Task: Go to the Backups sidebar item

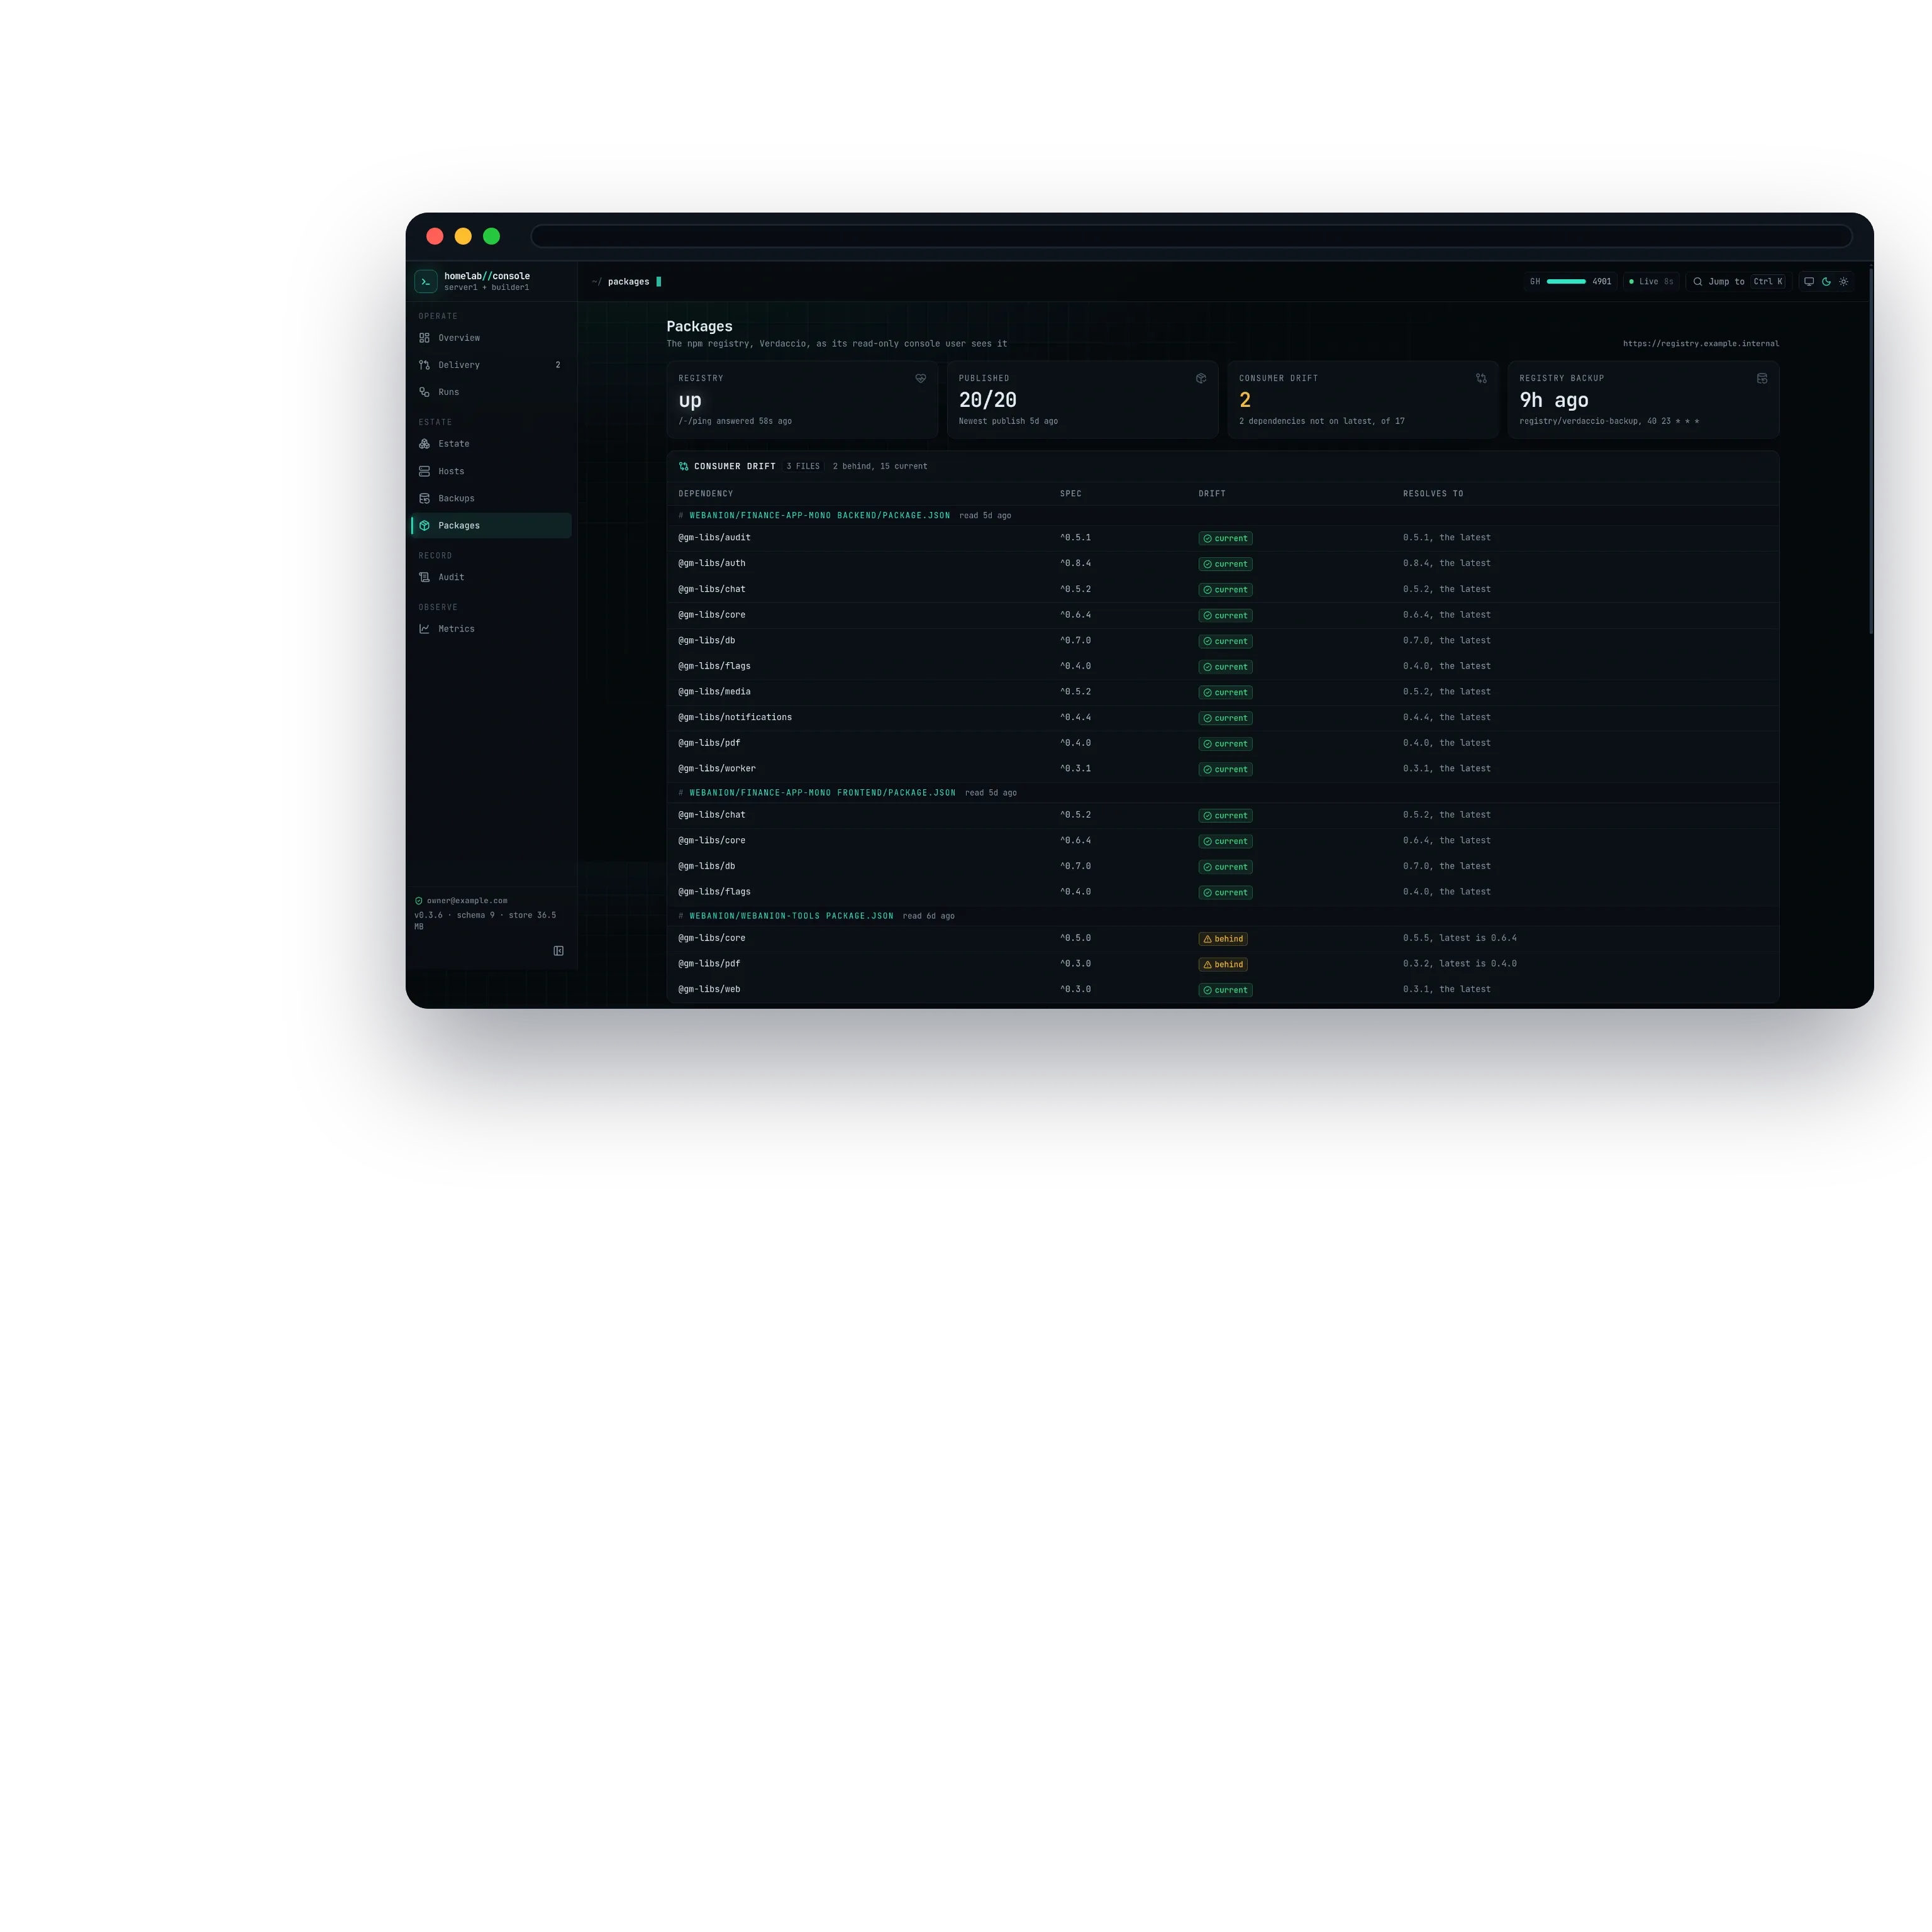Action: tap(491, 498)
